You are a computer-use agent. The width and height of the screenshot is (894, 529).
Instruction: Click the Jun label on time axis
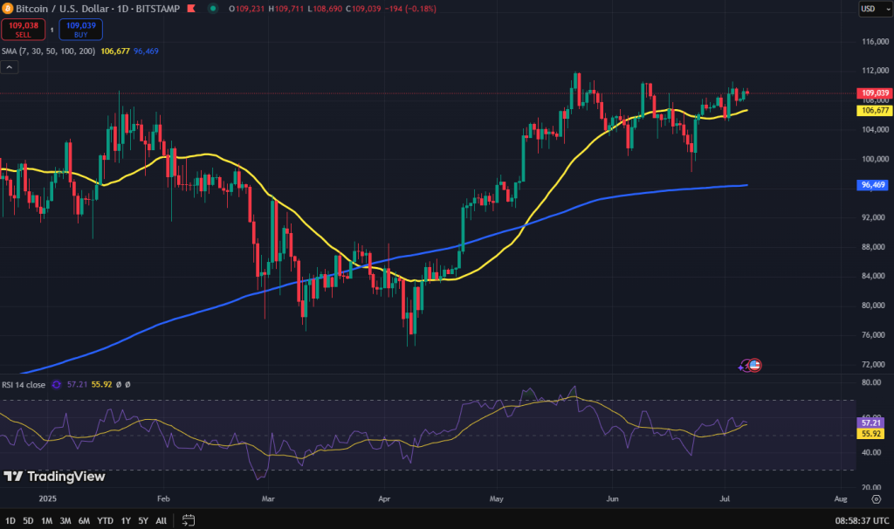pyautogui.click(x=612, y=498)
